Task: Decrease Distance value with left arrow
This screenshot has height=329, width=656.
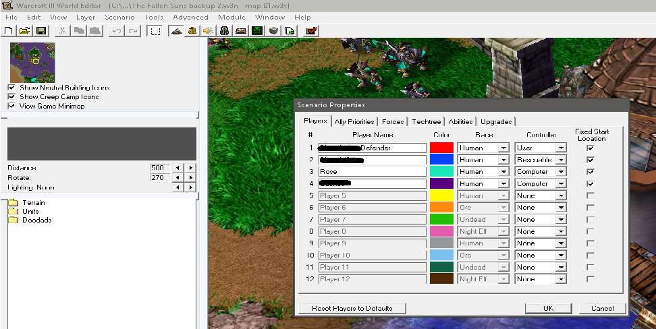Action: click(x=177, y=168)
